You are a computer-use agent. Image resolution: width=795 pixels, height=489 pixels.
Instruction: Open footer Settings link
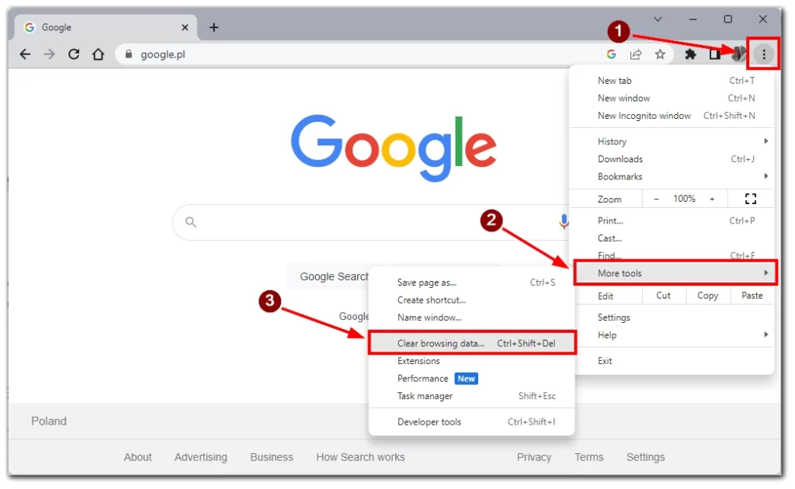(645, 457)
